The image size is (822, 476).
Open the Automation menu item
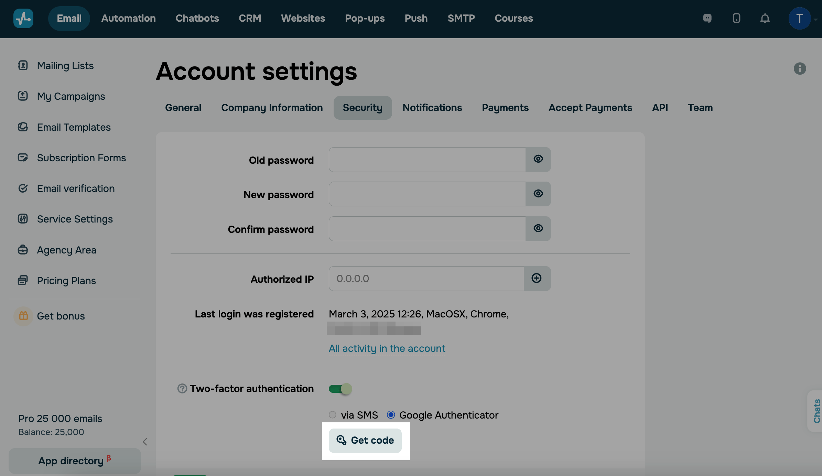click(128, 19)
